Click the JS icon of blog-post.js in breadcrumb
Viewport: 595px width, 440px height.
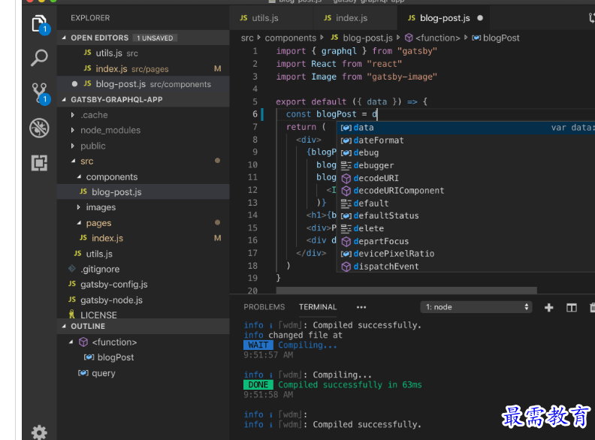point(334,38)
